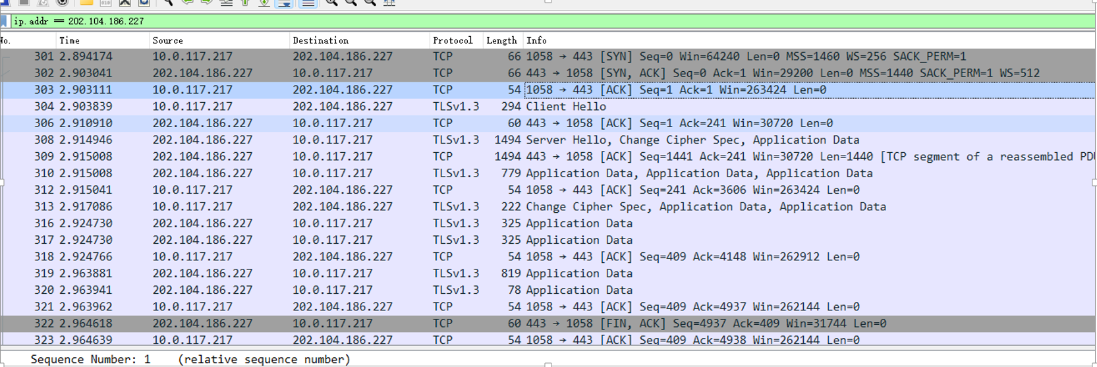Select packet 303 ACK Win=263424 row
The width and height of the screenshot is (1097, 367).
click(548, 90)
